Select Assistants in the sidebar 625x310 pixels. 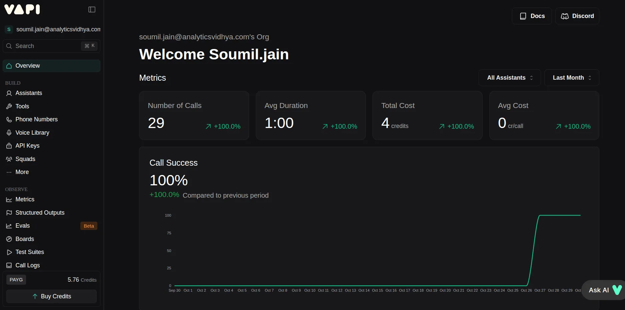click(28, 93)
